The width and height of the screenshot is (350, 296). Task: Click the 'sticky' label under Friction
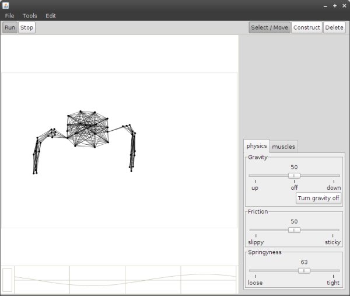pyautogui.click(x=332, y=242)
